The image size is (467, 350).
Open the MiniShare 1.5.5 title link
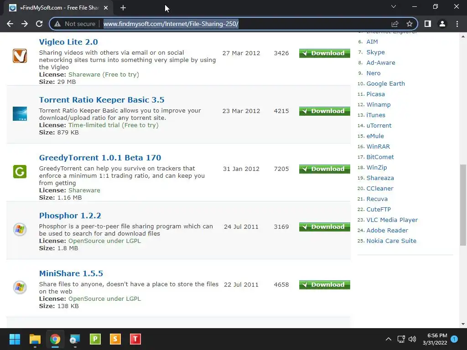tap(71, 273)
